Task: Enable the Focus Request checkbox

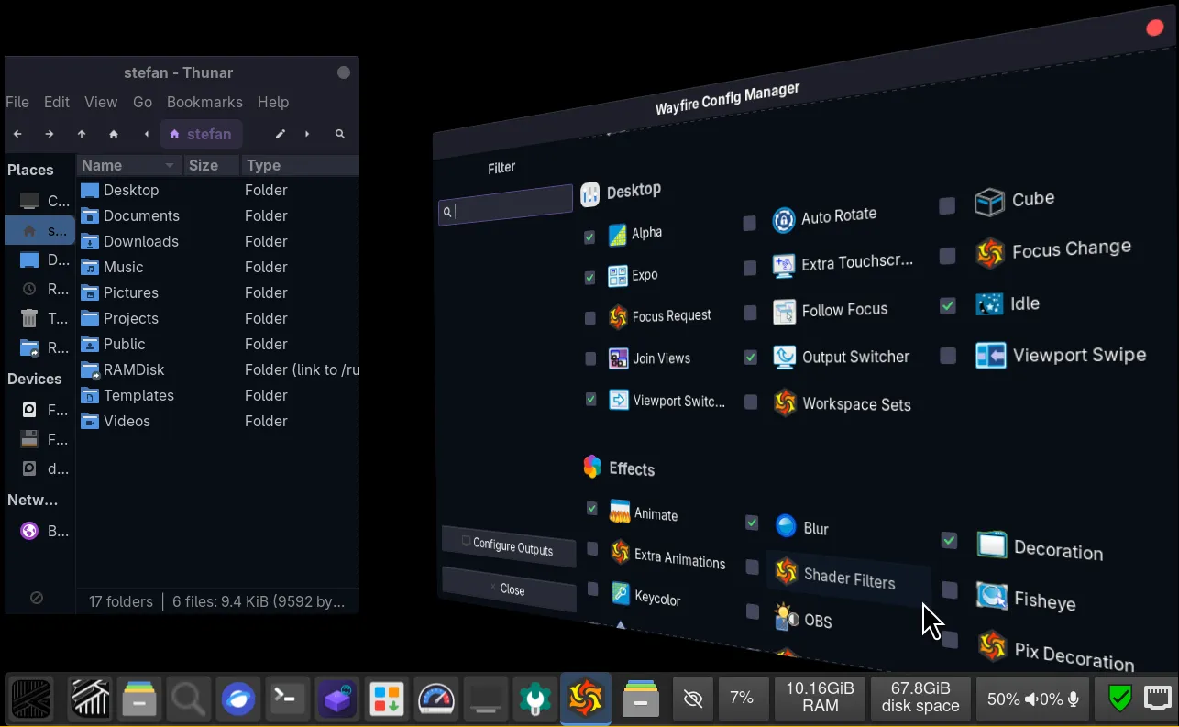Action: (589, 318)
